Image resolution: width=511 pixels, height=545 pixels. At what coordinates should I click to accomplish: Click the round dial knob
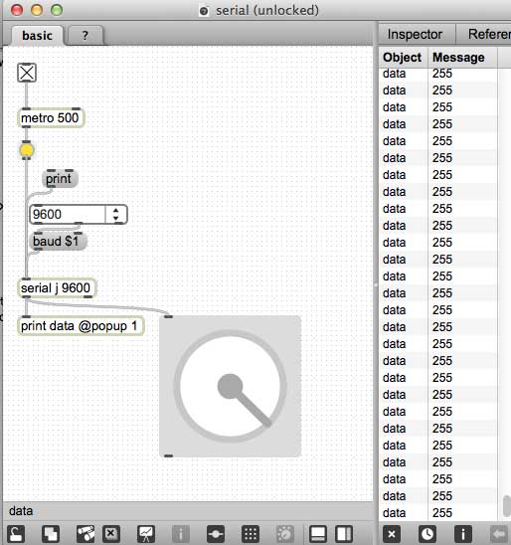pyautogui.click(x=230, y=386)
